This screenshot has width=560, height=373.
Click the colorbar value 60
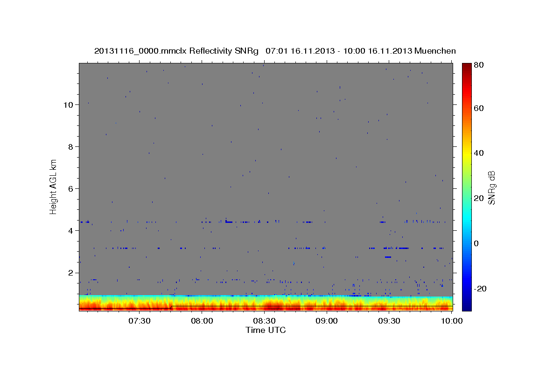coord(479,108)
